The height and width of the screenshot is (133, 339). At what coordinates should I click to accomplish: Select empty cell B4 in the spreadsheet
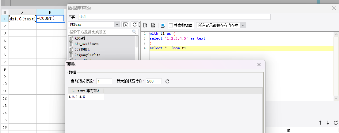coord(50,40)
